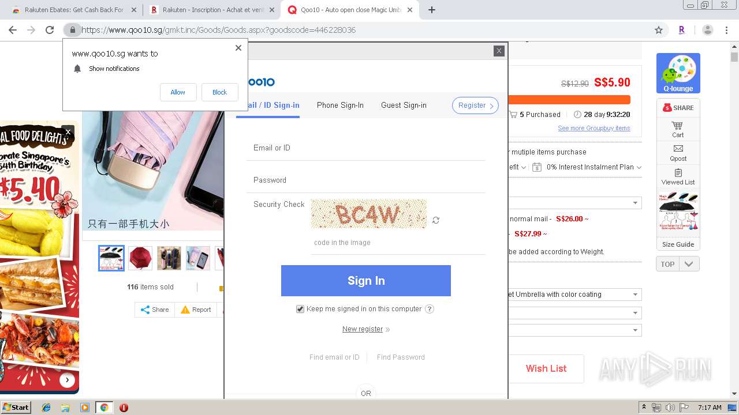Image resolution: width=739 pixels, height=415 pixels.
Task: Allow notifications from qoo10.sg
Action: click(x=178, y=92)
